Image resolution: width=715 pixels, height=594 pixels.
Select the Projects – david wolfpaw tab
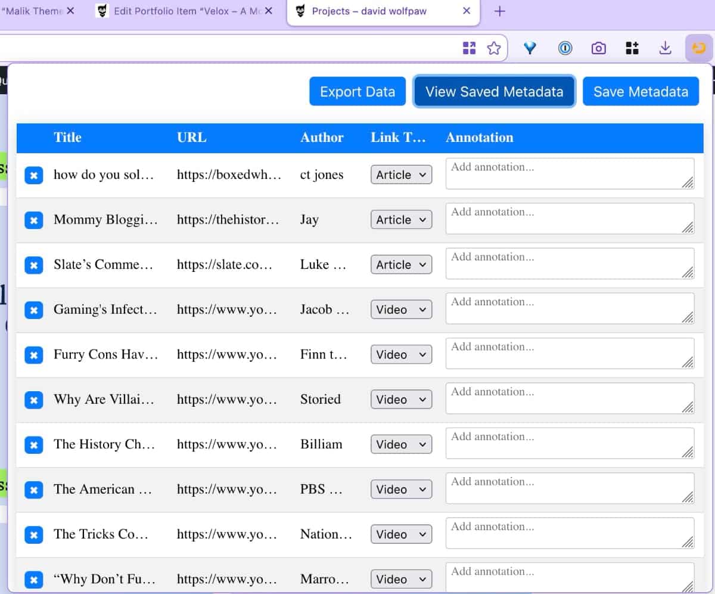coord(383,12)
